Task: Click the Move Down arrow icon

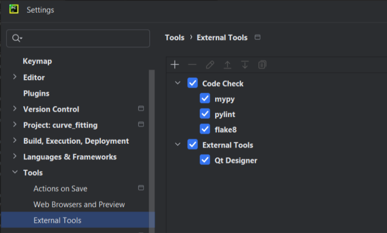Action: click(x=244, y=65)
